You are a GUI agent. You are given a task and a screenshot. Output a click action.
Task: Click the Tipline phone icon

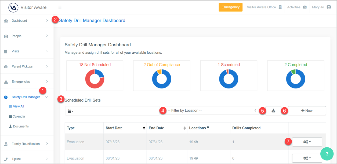tap(6, 159)
